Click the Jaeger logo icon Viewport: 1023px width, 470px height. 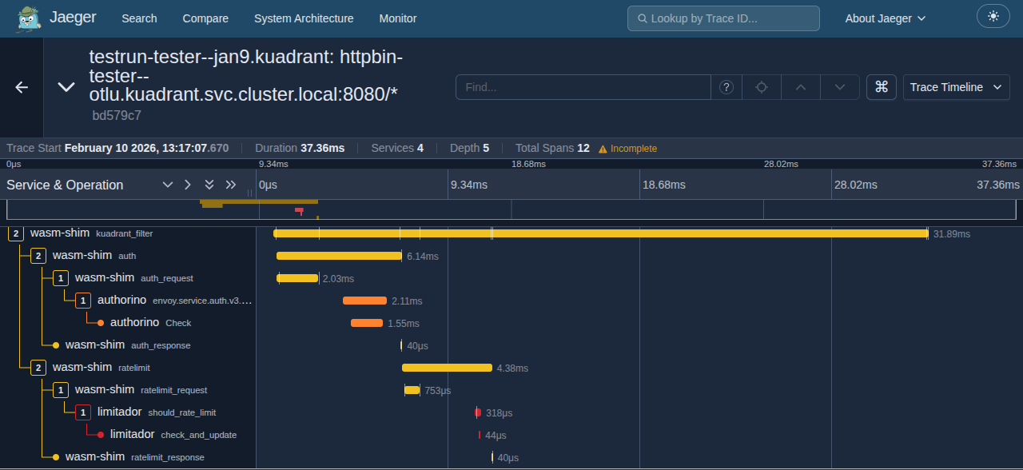[29, 18]
